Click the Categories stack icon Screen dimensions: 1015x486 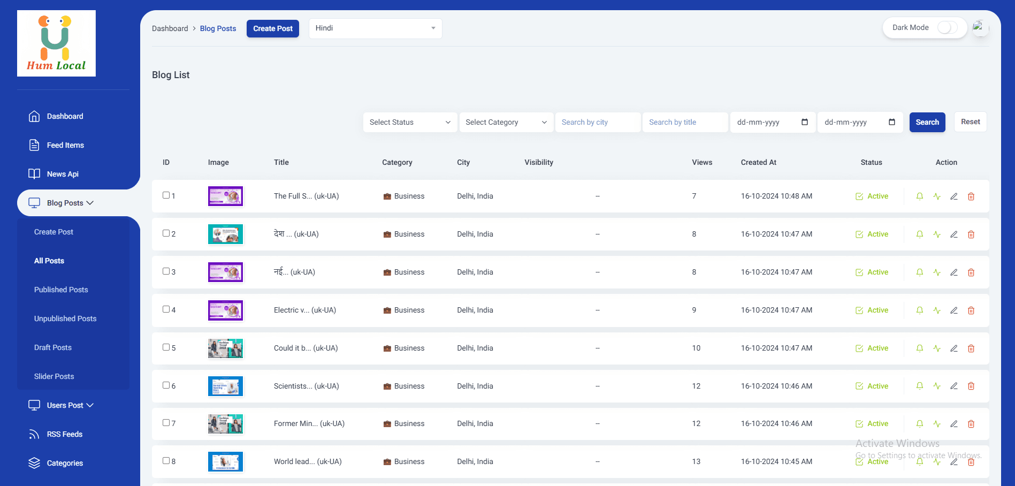click(x=34, y=462)
